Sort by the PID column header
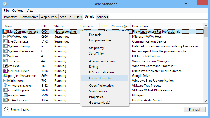 (x=46, y=26)
